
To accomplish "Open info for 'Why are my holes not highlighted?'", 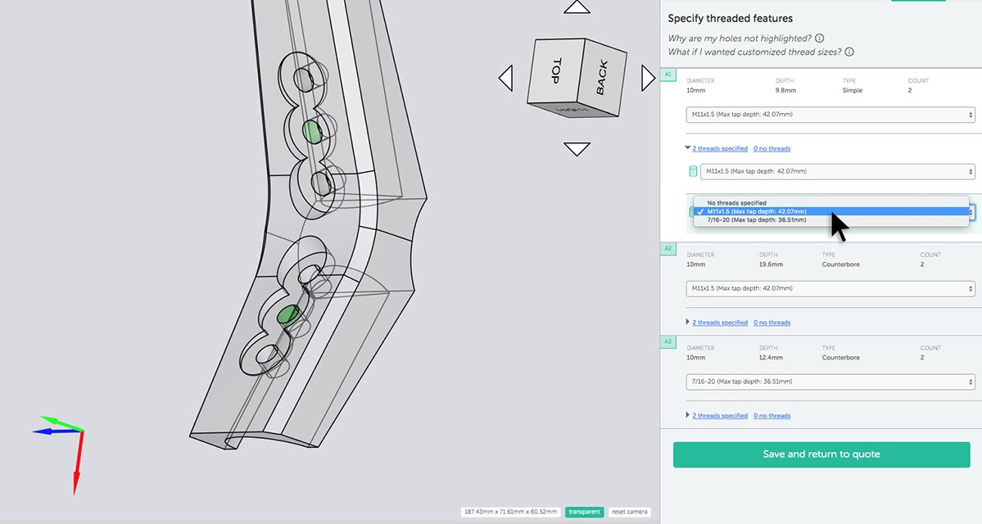I will pyautogui.click(x=819, y=38).
